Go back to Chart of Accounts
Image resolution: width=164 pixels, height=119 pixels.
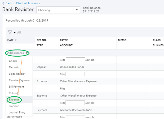click(x=23, y=3)
